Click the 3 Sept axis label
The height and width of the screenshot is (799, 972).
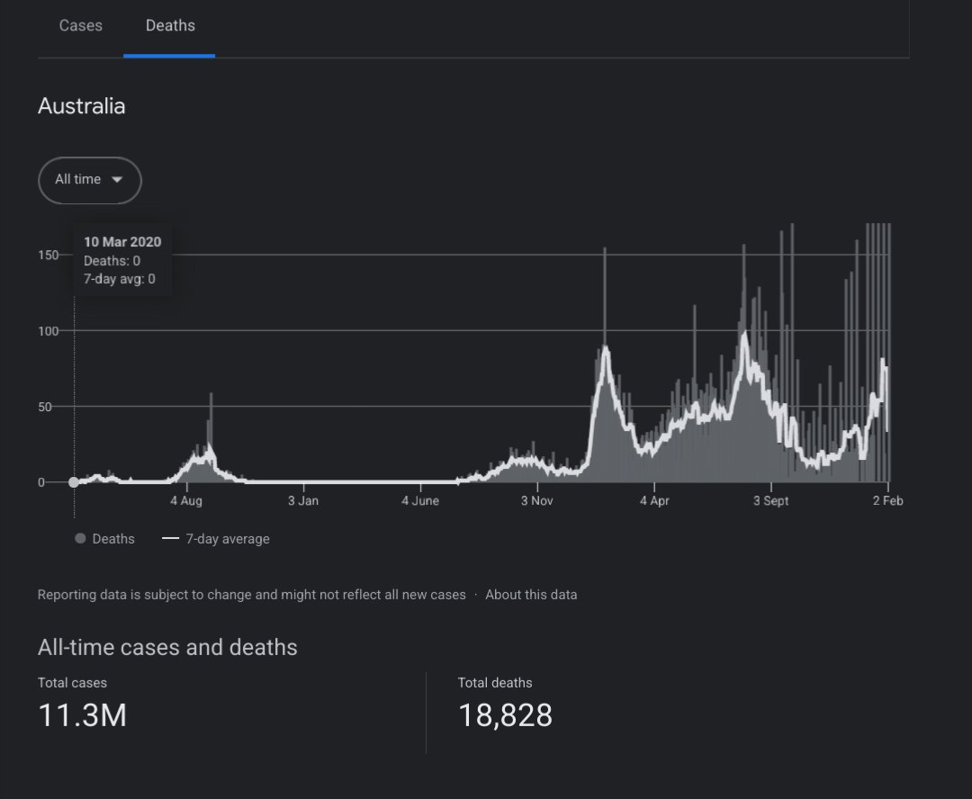(x=770, y=500)
